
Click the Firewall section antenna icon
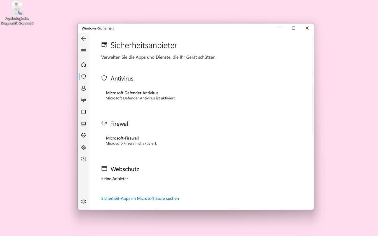pyautogui.click(x=104, y=123)
